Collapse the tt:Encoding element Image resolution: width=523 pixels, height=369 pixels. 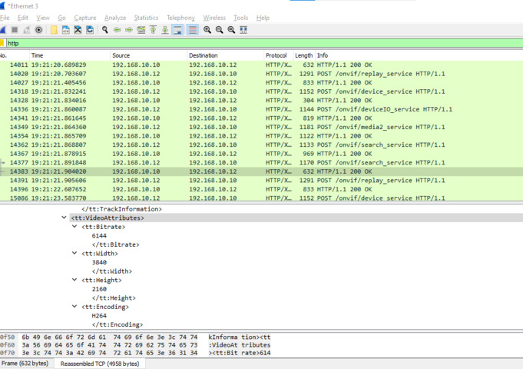(x=74, y=307)
